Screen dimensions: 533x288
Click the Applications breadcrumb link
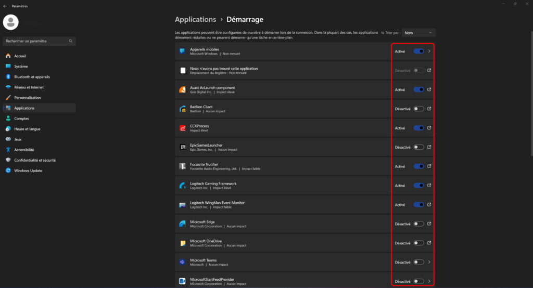click(x=196, y=19)
